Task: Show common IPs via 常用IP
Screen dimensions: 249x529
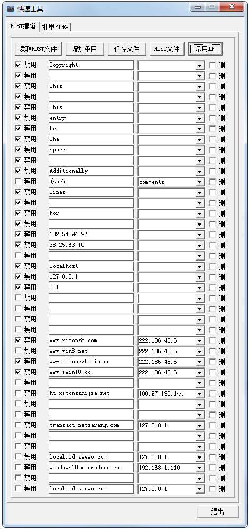Action: (x=205, y=49)
